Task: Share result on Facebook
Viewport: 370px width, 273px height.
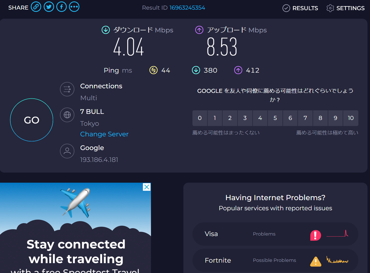Action: click(x=61, y=7)
